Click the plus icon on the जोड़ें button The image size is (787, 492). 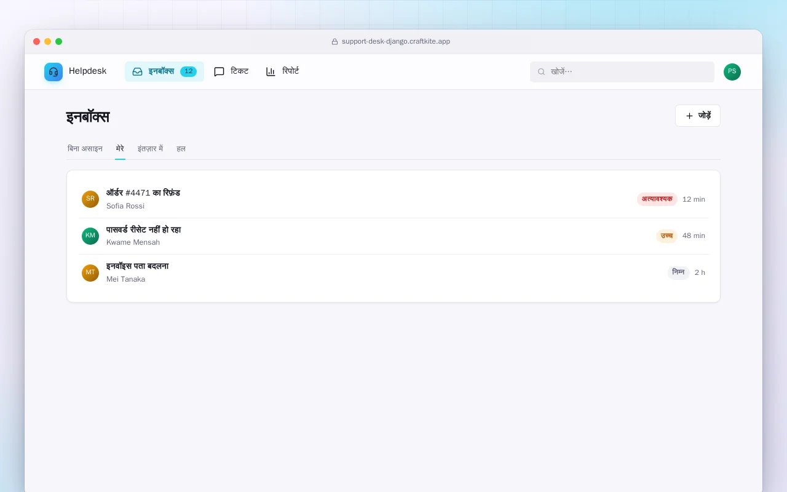coord(689,116)
